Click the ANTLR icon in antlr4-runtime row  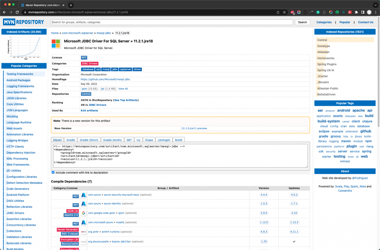point(83,232)
